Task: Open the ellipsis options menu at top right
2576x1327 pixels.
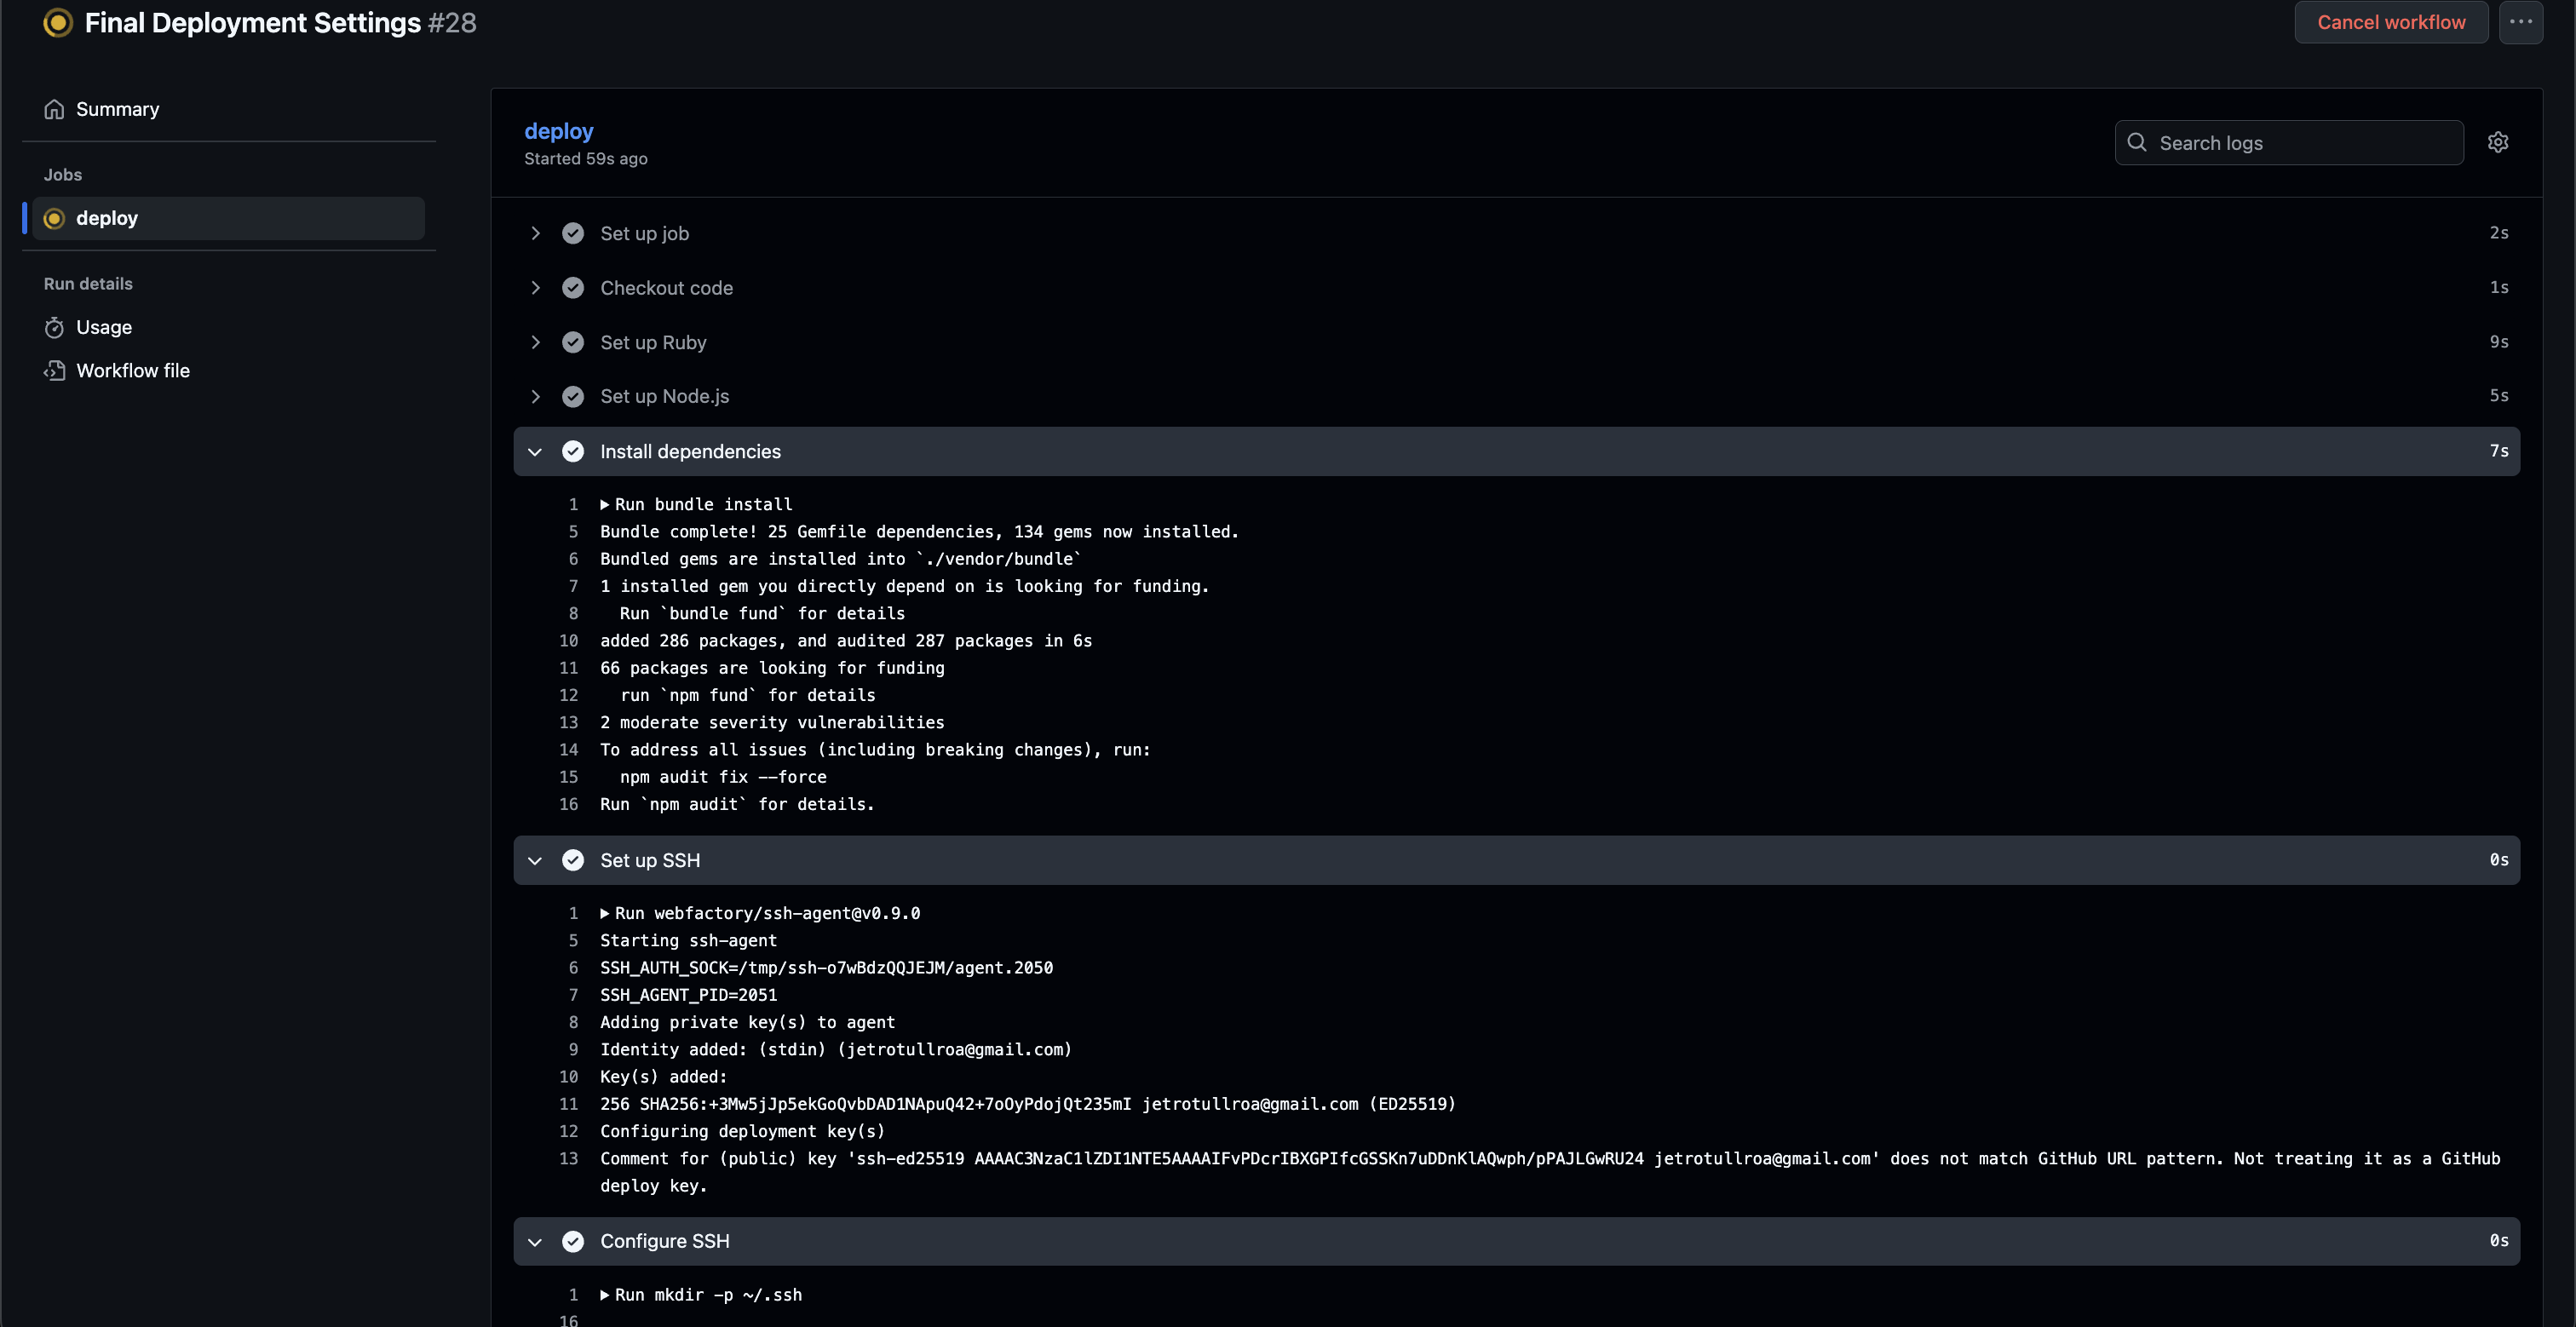Action: pyautogui.click(x=2521, y=22)
